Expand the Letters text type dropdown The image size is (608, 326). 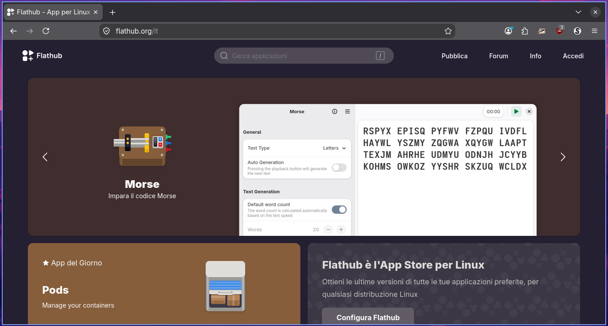[x=335, y=148]
